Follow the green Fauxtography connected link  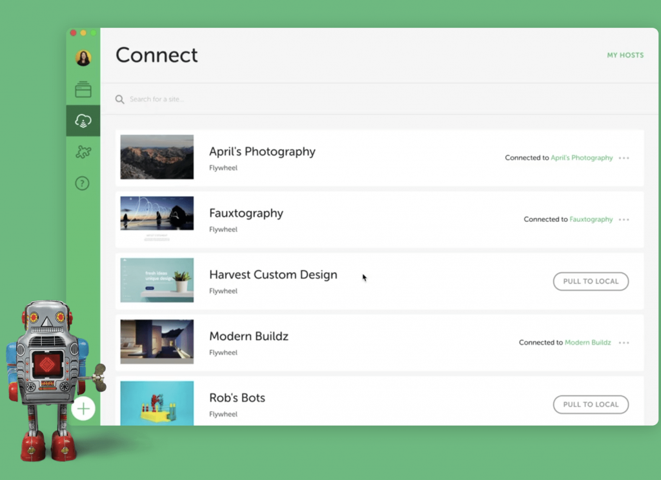tap(591, 219)
